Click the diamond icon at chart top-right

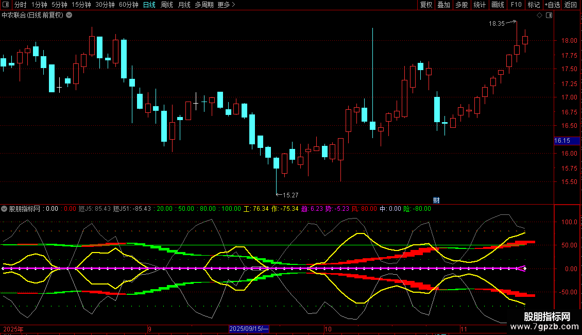tap(540, 15)
